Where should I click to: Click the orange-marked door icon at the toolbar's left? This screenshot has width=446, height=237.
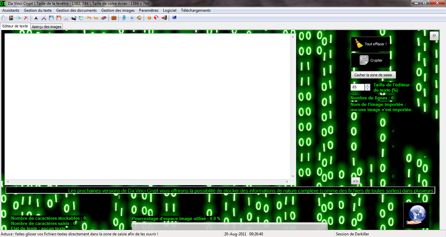pos(11,18)
